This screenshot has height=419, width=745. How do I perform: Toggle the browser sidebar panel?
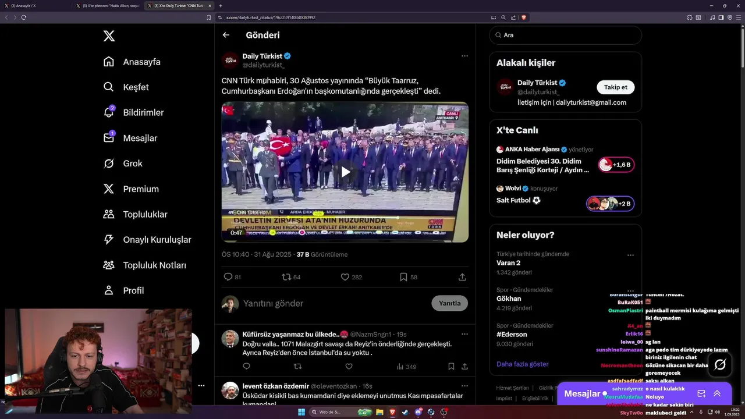(x=721, y=17)
